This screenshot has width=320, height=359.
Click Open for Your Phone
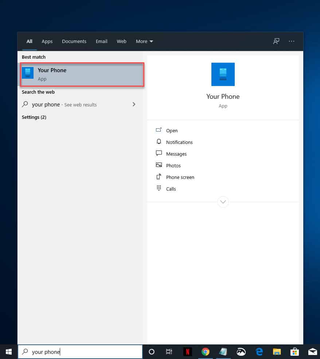pos(172,130)
